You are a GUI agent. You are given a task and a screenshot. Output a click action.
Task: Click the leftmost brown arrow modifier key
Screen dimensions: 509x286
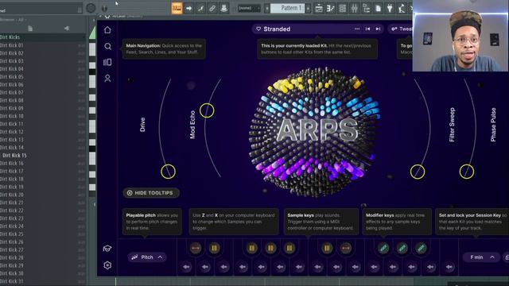[x=196, y=248]
